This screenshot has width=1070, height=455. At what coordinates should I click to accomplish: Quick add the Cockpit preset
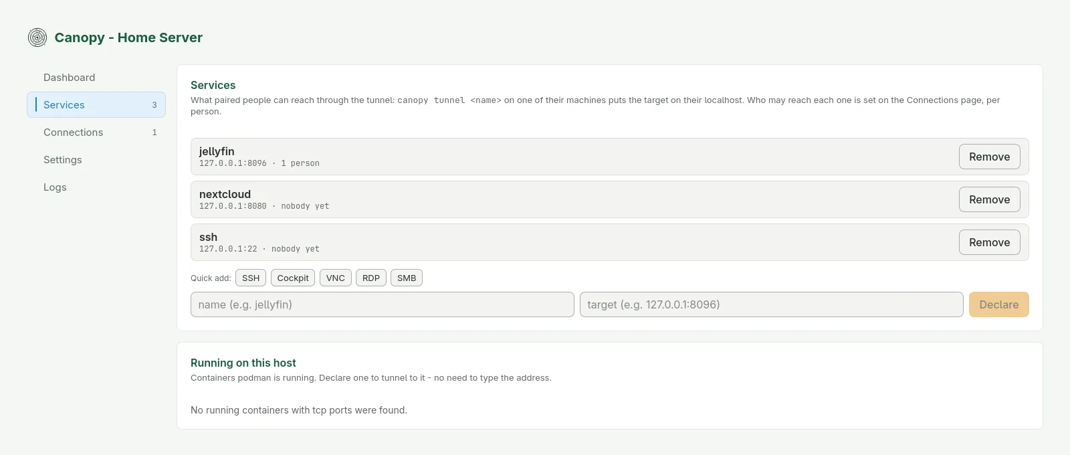pyautogui.click(x=293, y=278)
